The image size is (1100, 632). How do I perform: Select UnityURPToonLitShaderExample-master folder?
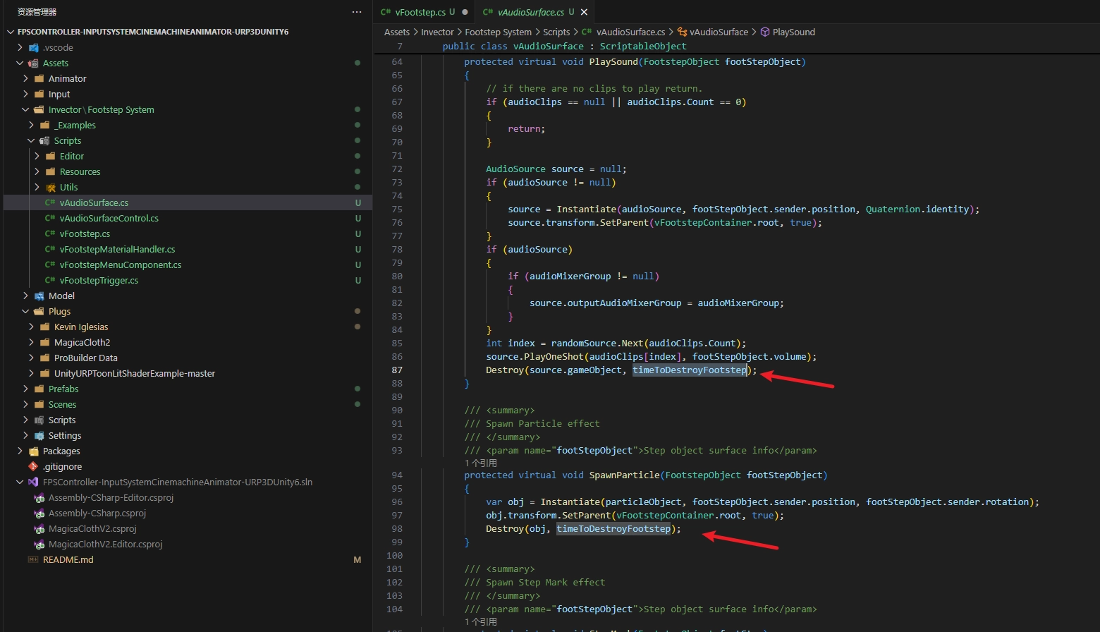click(x=135, y=373)
